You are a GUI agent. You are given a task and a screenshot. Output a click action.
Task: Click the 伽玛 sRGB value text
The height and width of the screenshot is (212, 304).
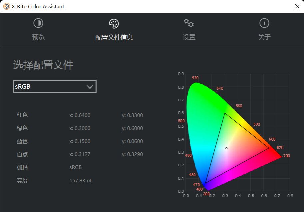tap(75, 167)
